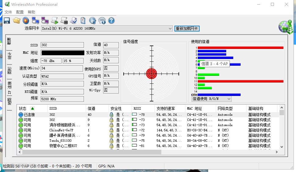Click the 频率 field showing 5200 MHz
The image size is (296, 172).
[x=62, y=99]
